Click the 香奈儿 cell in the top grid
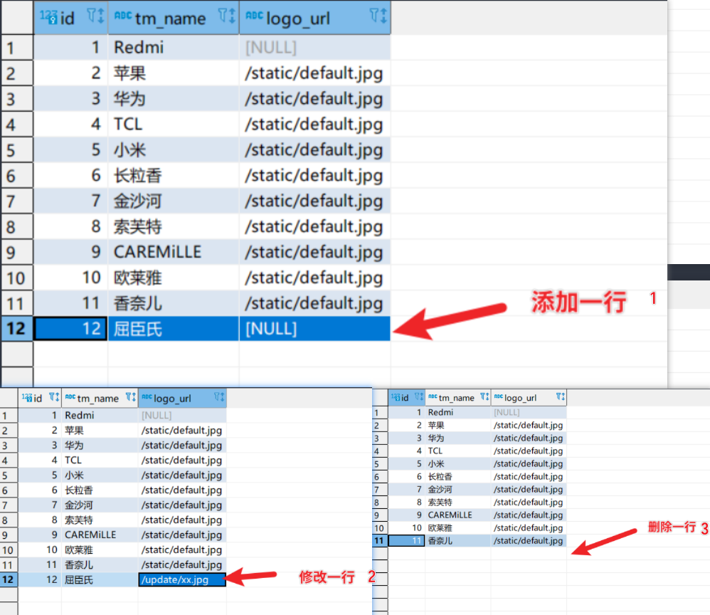The image size is (710, 615). [x=174, y=303]
